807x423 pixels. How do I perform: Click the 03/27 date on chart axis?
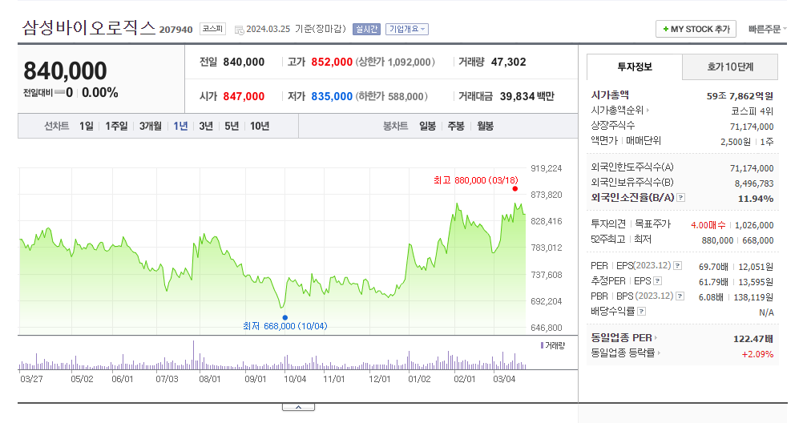click(x=31, y=379)
